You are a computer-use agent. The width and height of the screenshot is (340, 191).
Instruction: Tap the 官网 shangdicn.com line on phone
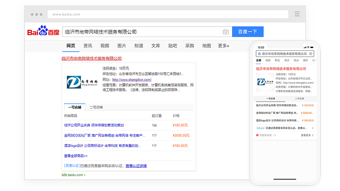point(295,83)
